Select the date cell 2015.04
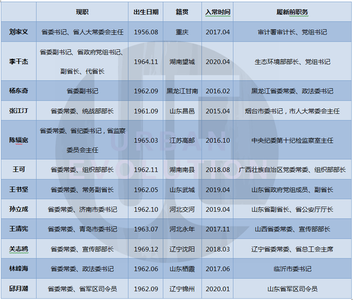The width and height of the screenshot is (353, 300). tap(218, 111)
